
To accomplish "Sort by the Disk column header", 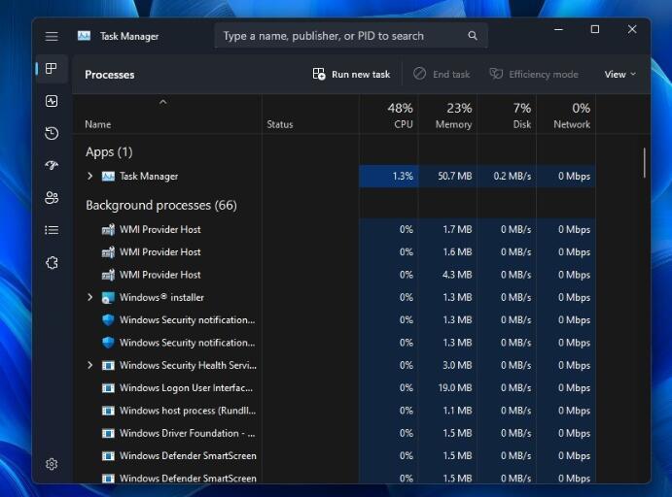I will (507, 116).
